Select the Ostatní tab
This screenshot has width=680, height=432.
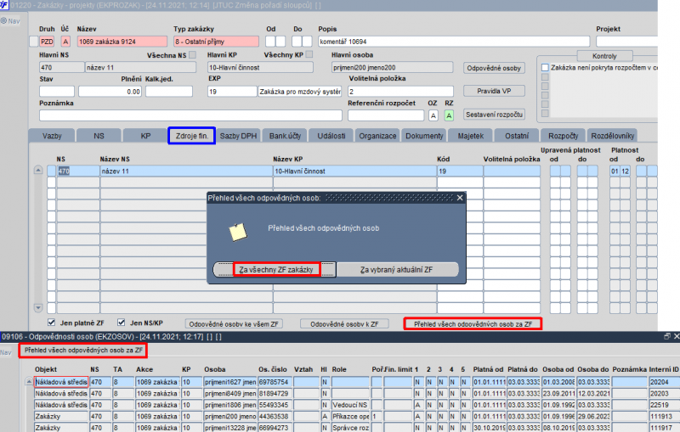517,136
